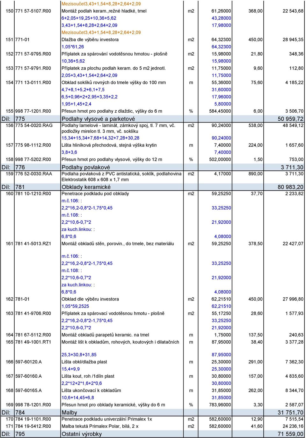The height and width of the screenshot is (438, 306).
Task: Select formula '2,2*12+2*1,6+2*0,6'
Action: 82,383
